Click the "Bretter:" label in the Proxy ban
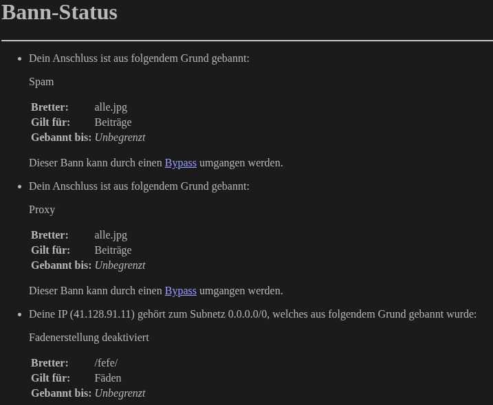The height and width of the screenshot is (405, 493). pos(50,235)
